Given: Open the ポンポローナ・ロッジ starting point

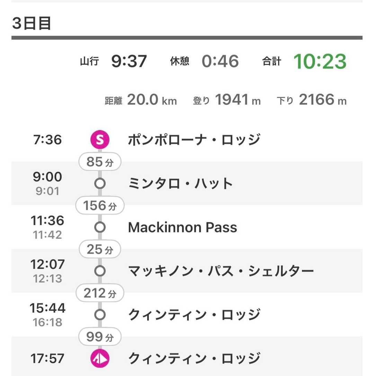Looking at the screenshot, I should tap(194, 140).
